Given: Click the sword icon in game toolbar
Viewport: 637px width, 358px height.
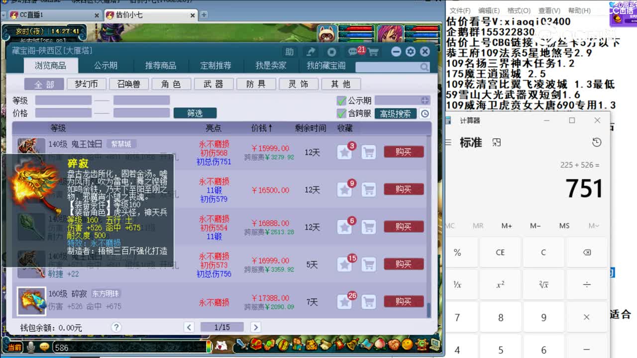Looking at the screenshot, I should [x=242, y=344].
